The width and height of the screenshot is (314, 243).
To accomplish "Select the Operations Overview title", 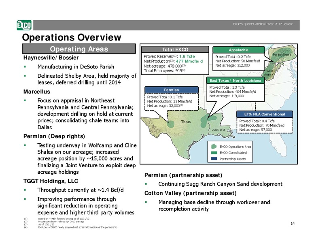I will click(x=72, y=37).
